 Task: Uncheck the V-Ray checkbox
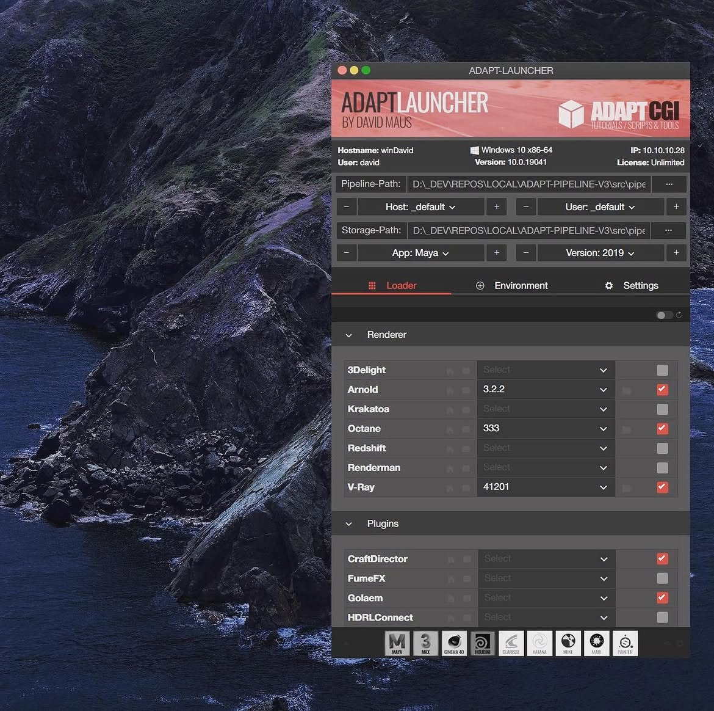coord(663,487)
